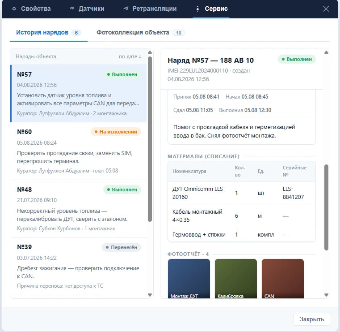Screen dimensions: 340x332
Task: Select work order №57 in the list
Action: click(79, 94)
